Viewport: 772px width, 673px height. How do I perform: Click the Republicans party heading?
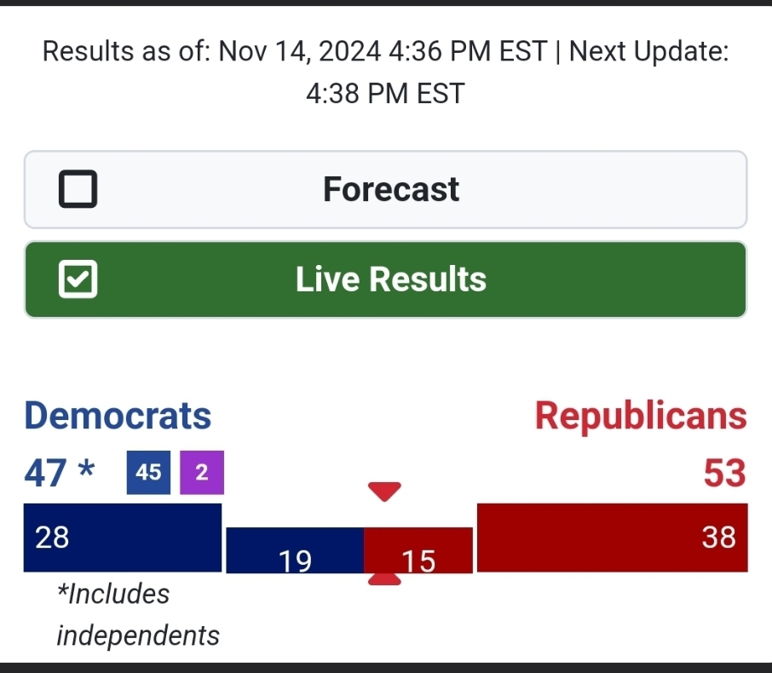641,416
